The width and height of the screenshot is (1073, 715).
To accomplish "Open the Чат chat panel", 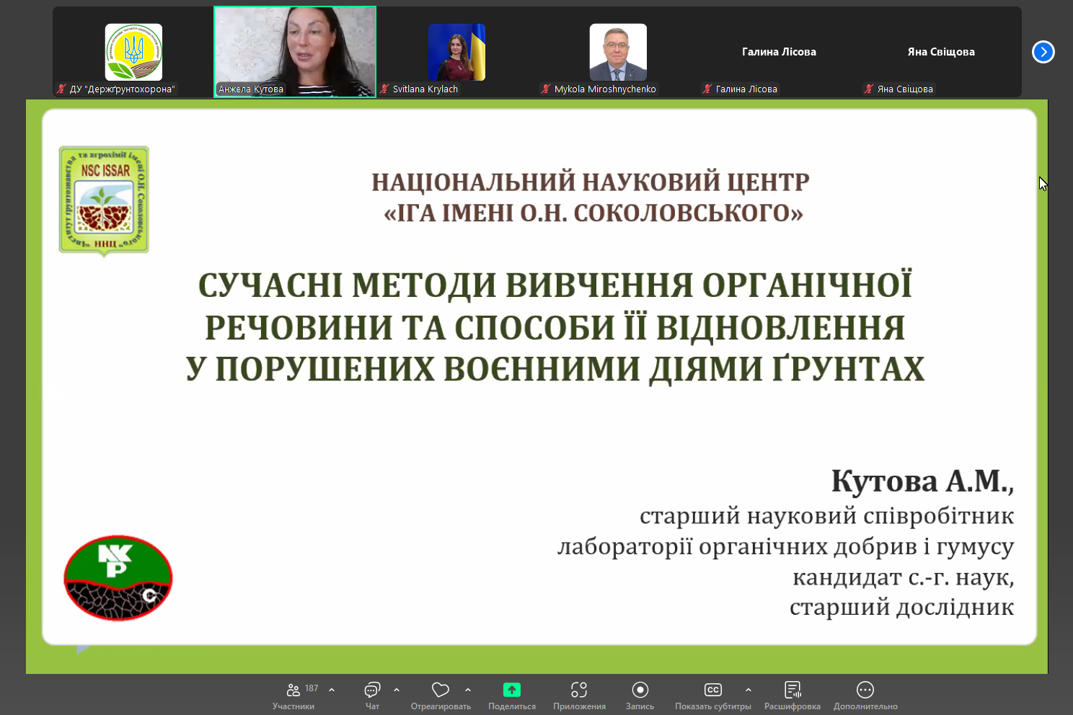I will 372,696.
